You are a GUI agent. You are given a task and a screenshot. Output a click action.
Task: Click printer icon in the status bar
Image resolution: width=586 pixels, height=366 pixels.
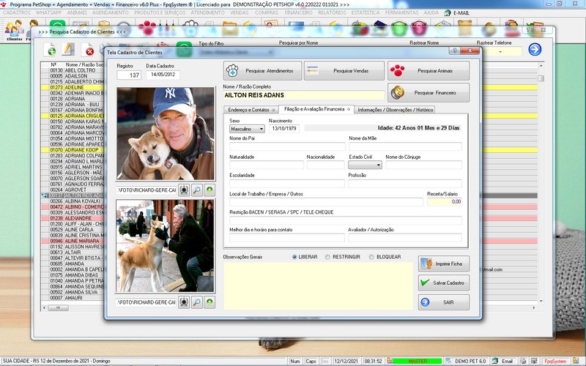pos(523,361)
